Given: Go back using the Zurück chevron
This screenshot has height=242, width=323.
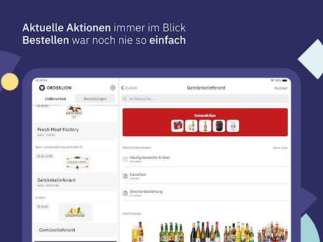Looking at the screenshot, I should pyautogui.click(x=122, y=88).
